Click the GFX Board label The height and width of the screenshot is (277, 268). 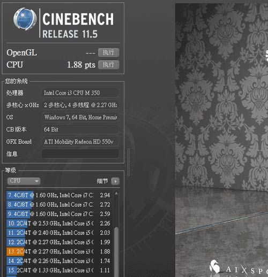click(19, 142)
